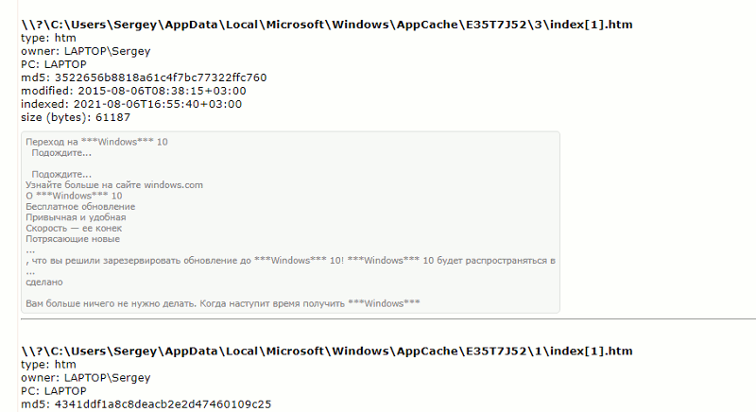
Task: Click "Узнайте больше на сайте windows.com" text
Action: (x=113, y=185)
